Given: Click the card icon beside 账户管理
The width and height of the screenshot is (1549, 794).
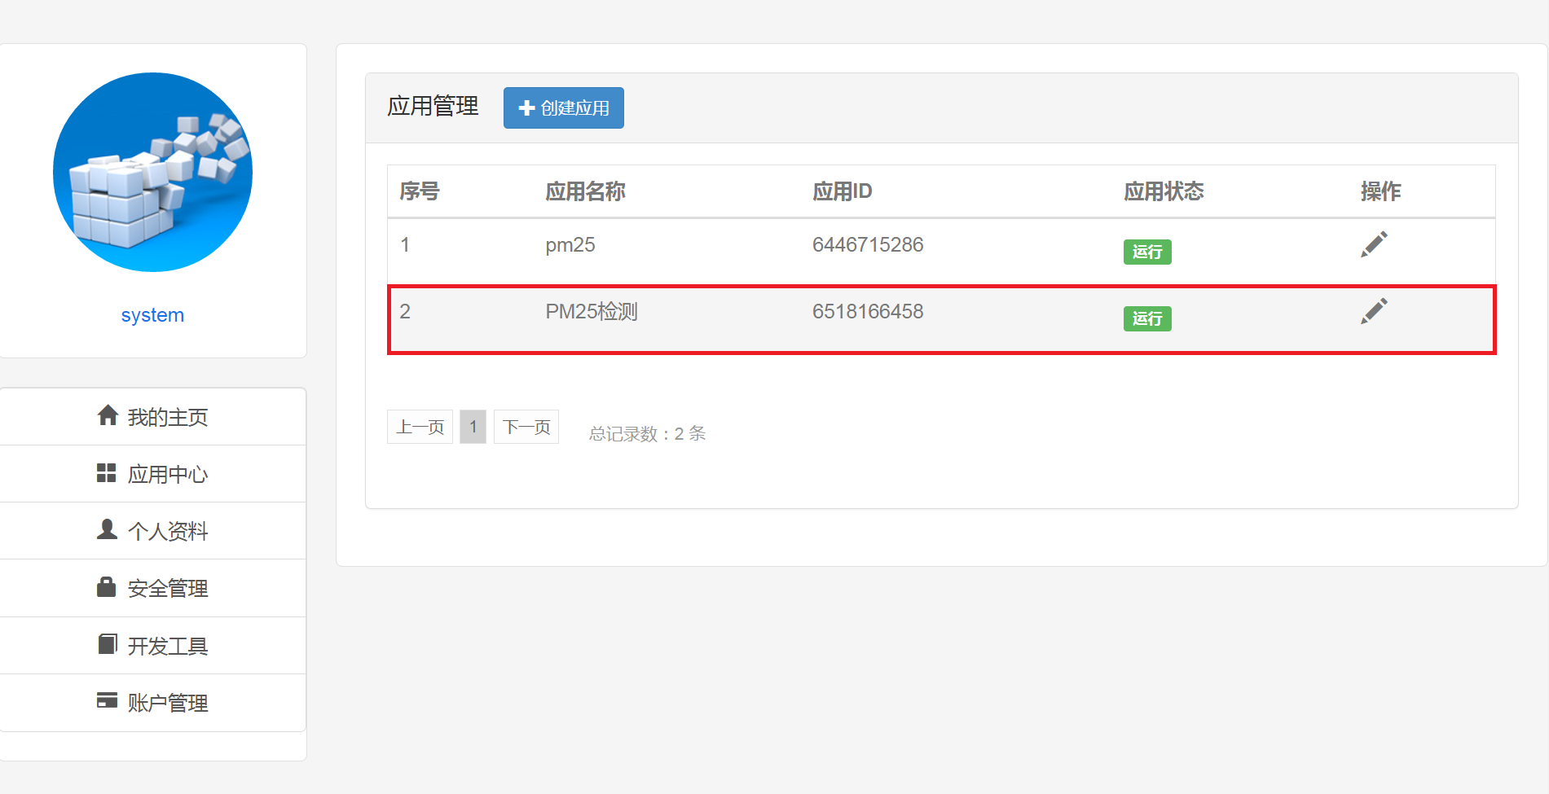Looking at the screenshot, I should pos(107,700).
